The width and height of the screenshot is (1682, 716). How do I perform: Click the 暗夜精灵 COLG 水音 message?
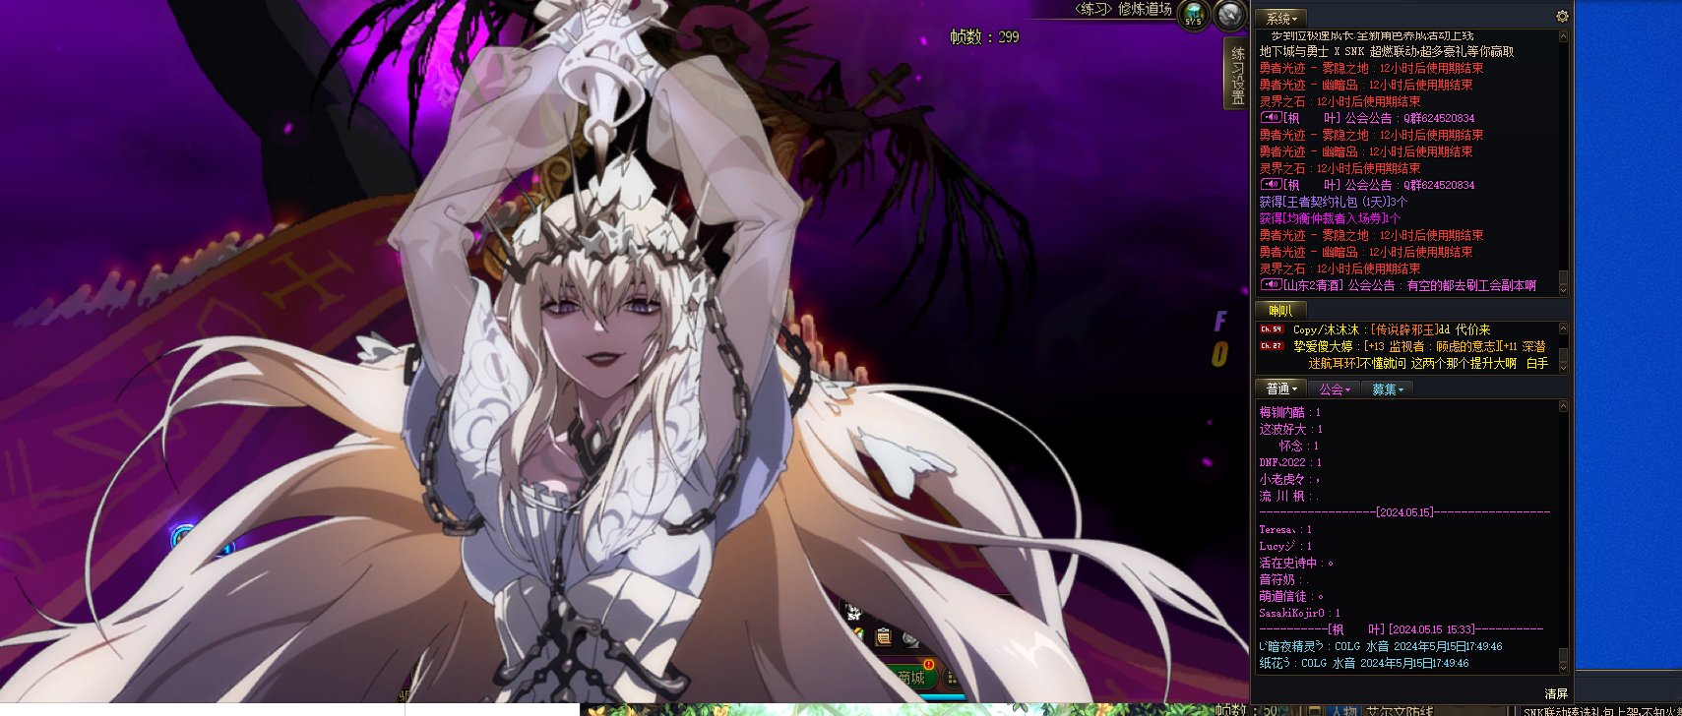[1381, 647]
